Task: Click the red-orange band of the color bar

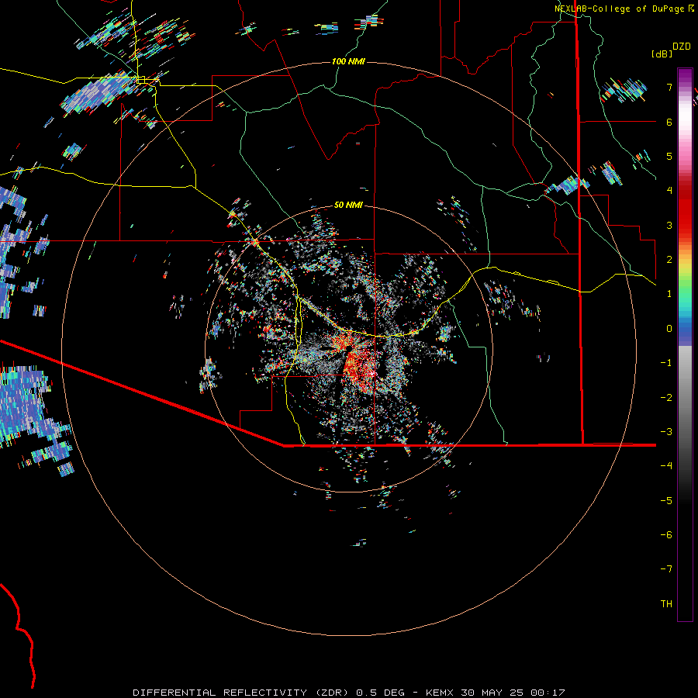Action: 685,218
